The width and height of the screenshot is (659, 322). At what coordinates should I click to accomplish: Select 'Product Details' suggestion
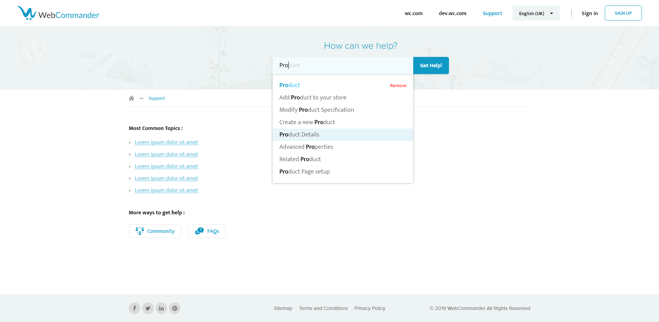[x=299, y=135]
